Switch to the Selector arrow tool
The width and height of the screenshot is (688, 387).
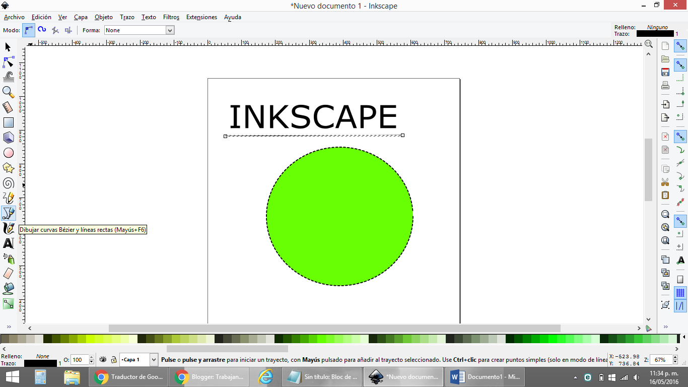tap(8, 46)
